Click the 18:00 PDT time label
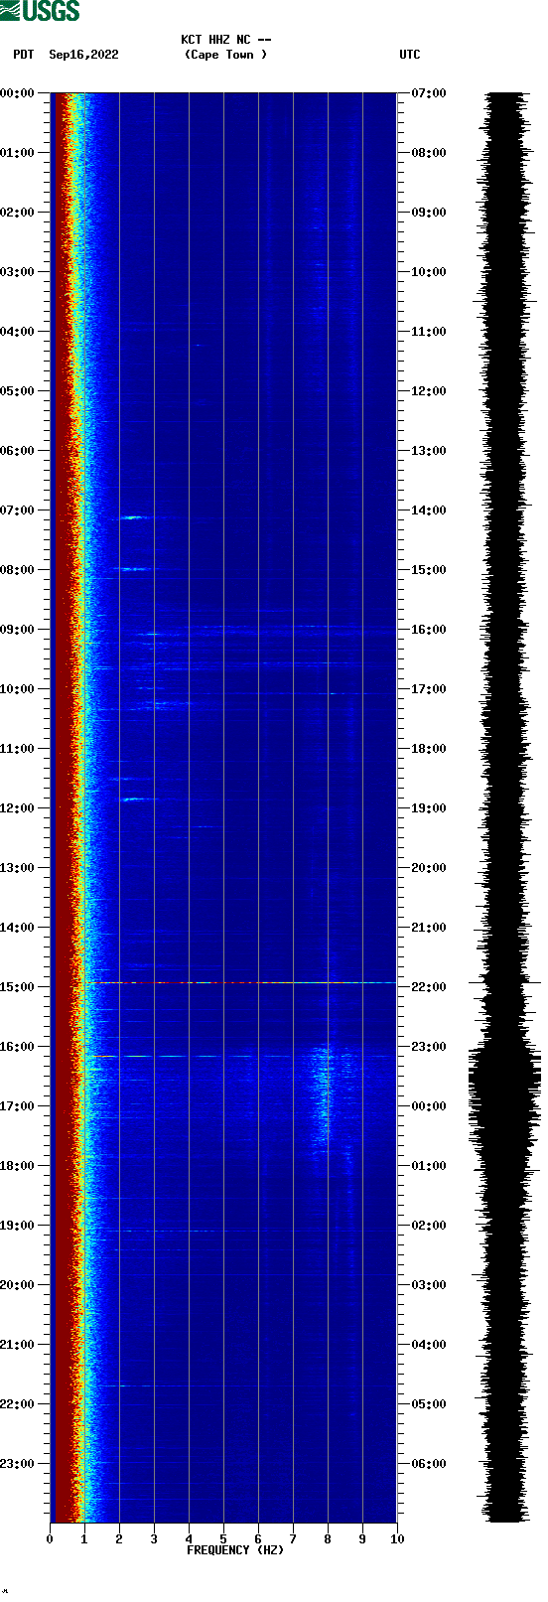 [x=18, y=1166]
